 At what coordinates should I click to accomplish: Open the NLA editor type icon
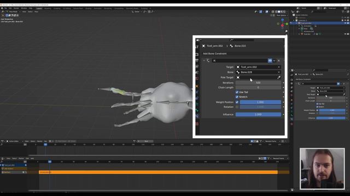point(3,158)
